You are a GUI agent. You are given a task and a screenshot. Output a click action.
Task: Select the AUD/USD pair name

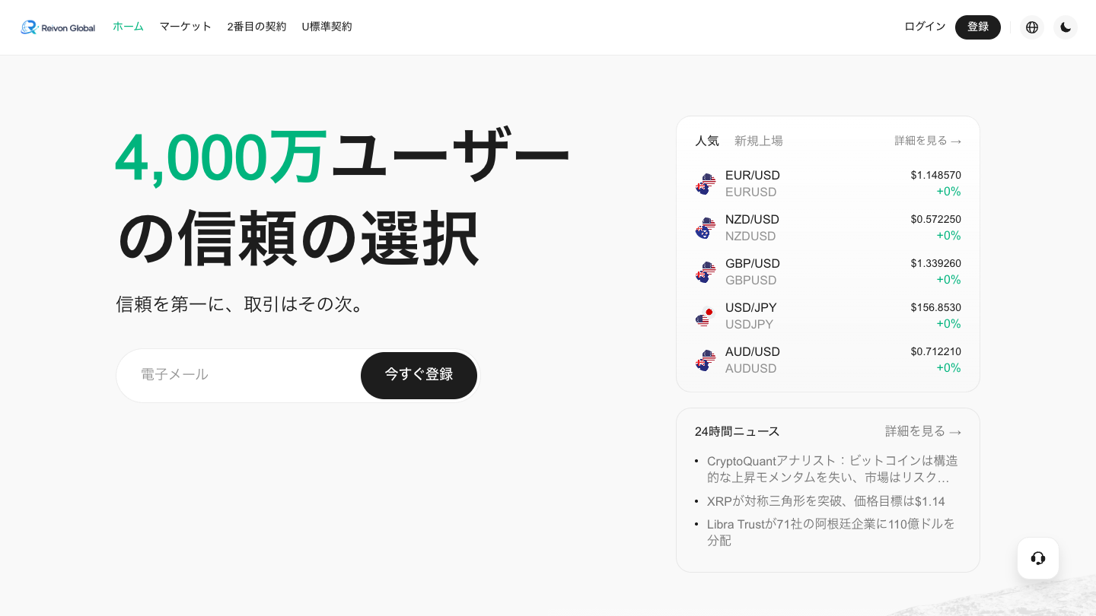tap(753, 352)
